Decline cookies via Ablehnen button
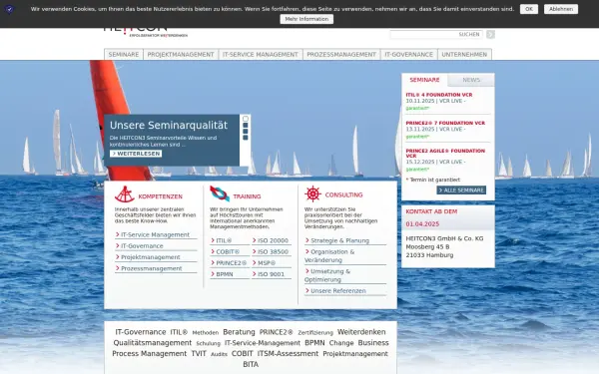The height and width of the screenshot is (374, 599). click(561, 9)
